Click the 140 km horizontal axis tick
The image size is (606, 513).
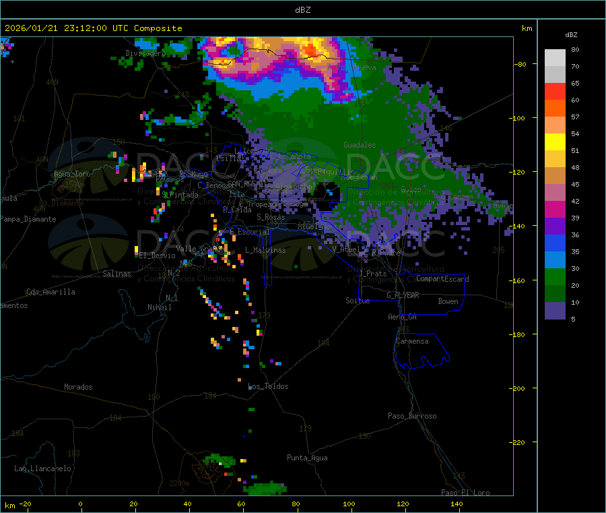point(457,504)
